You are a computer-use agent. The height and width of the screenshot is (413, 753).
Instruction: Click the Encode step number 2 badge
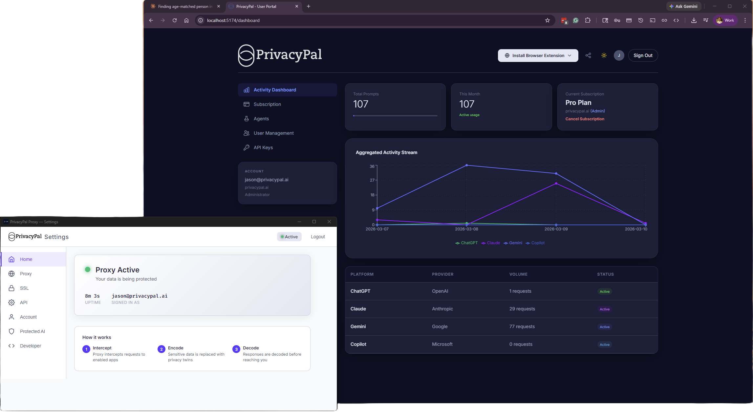(161, 349)
